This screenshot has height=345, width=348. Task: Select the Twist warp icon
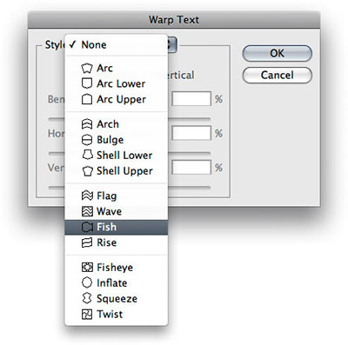[x=87, y=315]
